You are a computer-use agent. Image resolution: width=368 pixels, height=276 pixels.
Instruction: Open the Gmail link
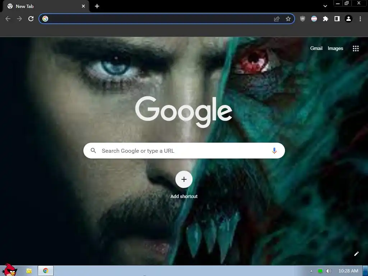click(316, 49)
